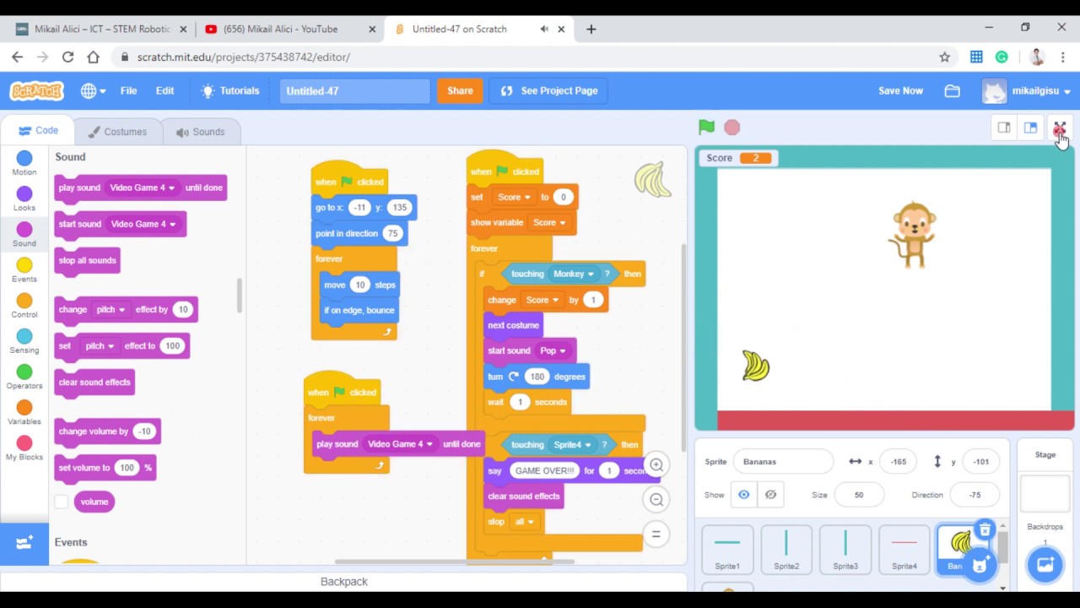
Task: Click Save Now
Action: coord(900,90)
